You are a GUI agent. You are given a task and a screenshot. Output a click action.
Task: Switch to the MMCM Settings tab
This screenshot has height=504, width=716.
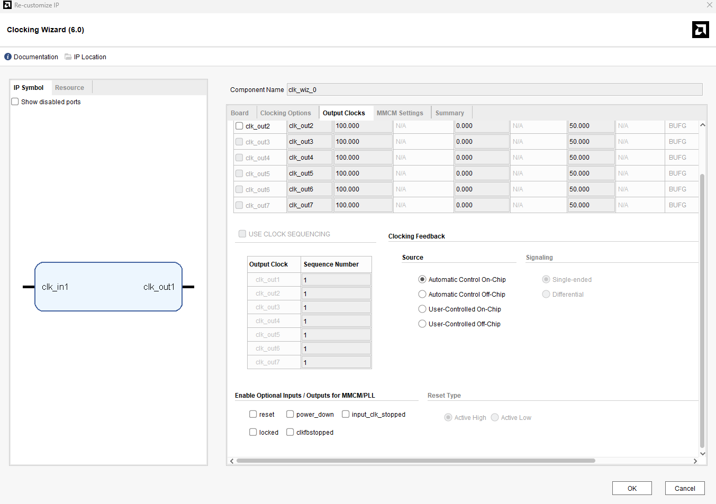tap(400, 113)
